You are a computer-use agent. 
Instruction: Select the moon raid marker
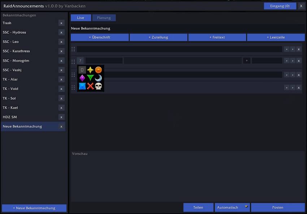click(98, 78)
